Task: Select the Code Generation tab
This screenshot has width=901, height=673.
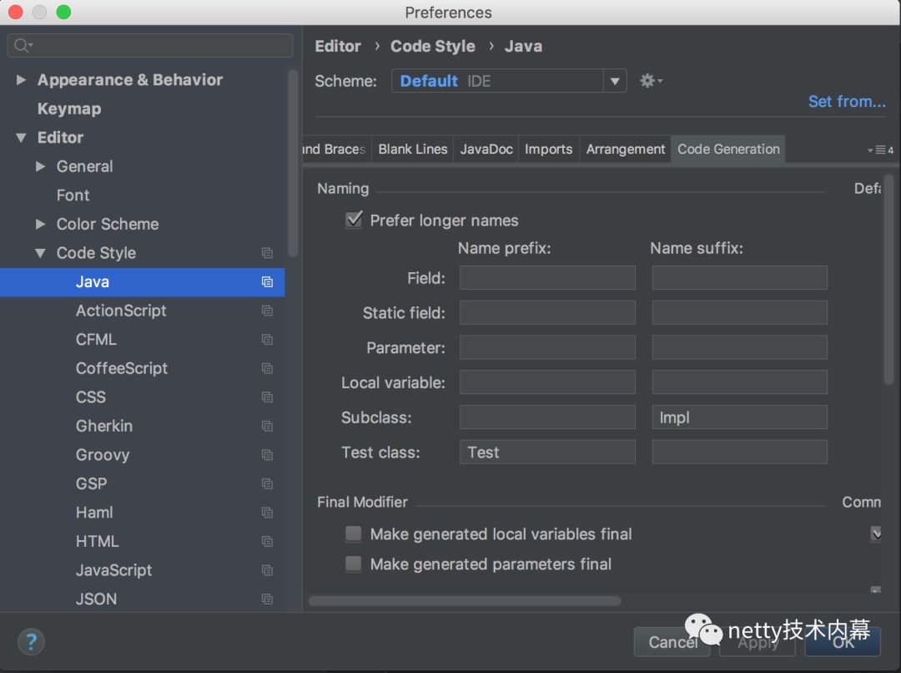Action: click(x=728, y=149)
